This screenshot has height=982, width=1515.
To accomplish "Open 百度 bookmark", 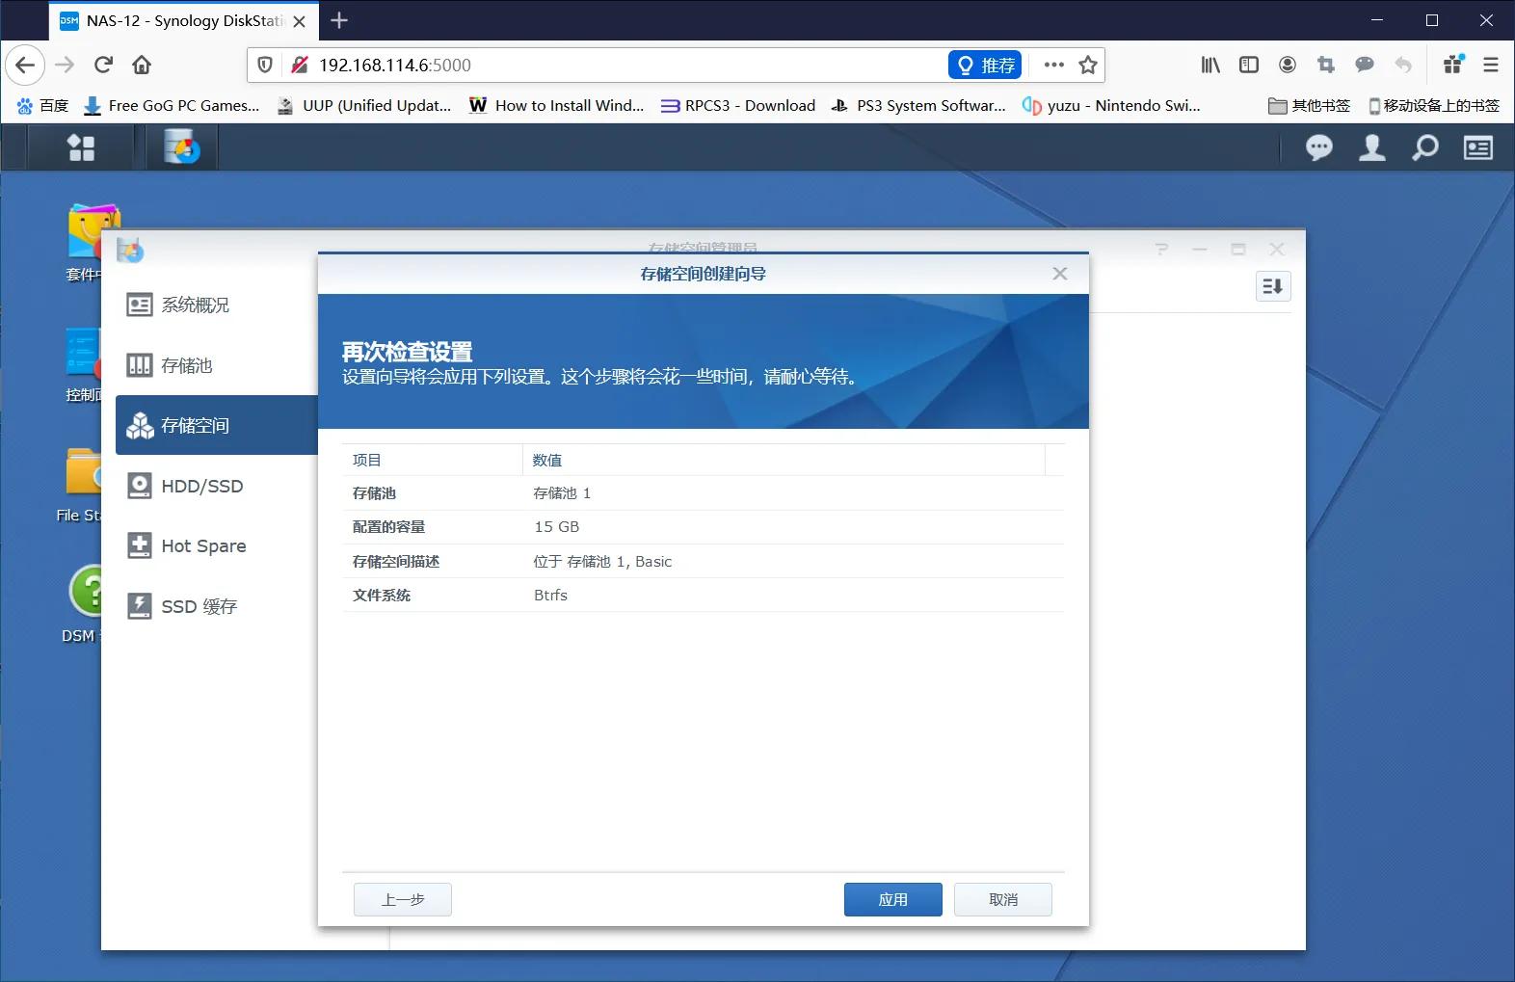I will coord(43,105).
